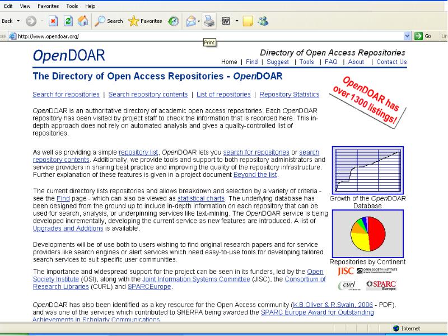Image resolution: width=448 pixels, height=336 pixels.
Task: Click the 'OpenDOAR has over 1300 listings!' banner
Action: [x=368, y=103]
